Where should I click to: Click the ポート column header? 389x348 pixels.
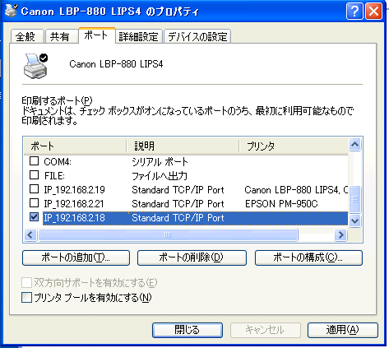click(x=75, y=146)
